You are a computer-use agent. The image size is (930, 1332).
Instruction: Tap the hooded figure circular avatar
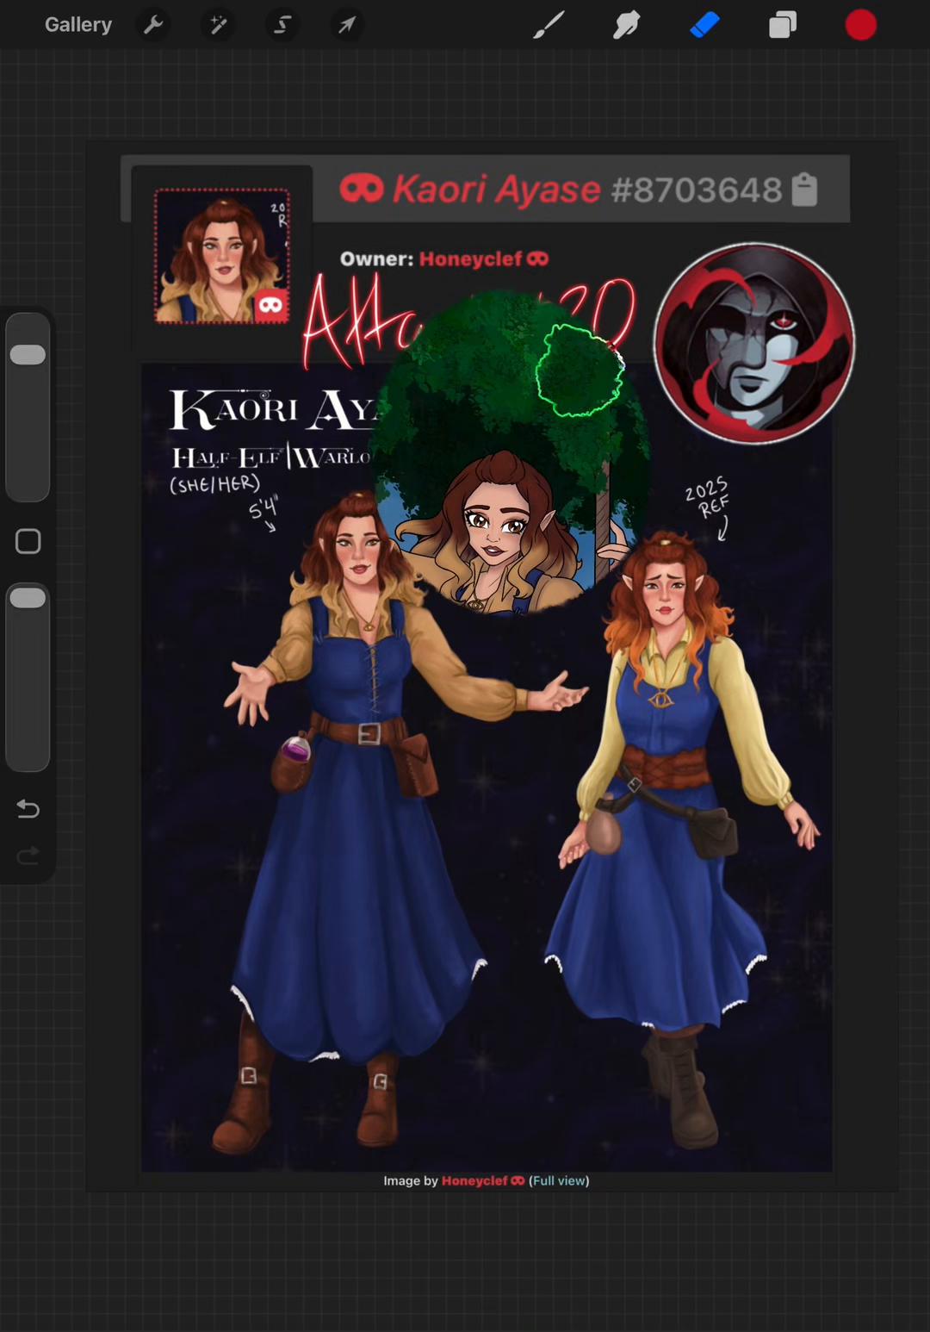(754, 344)
